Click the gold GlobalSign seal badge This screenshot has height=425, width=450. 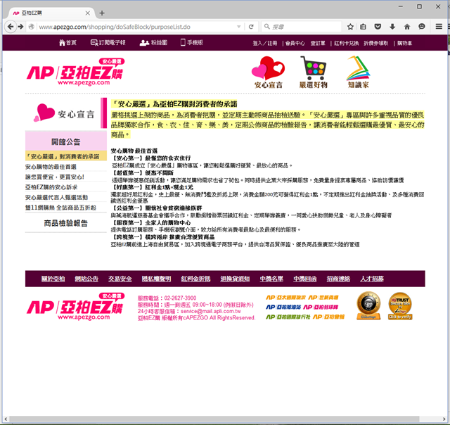click(368, 306)
